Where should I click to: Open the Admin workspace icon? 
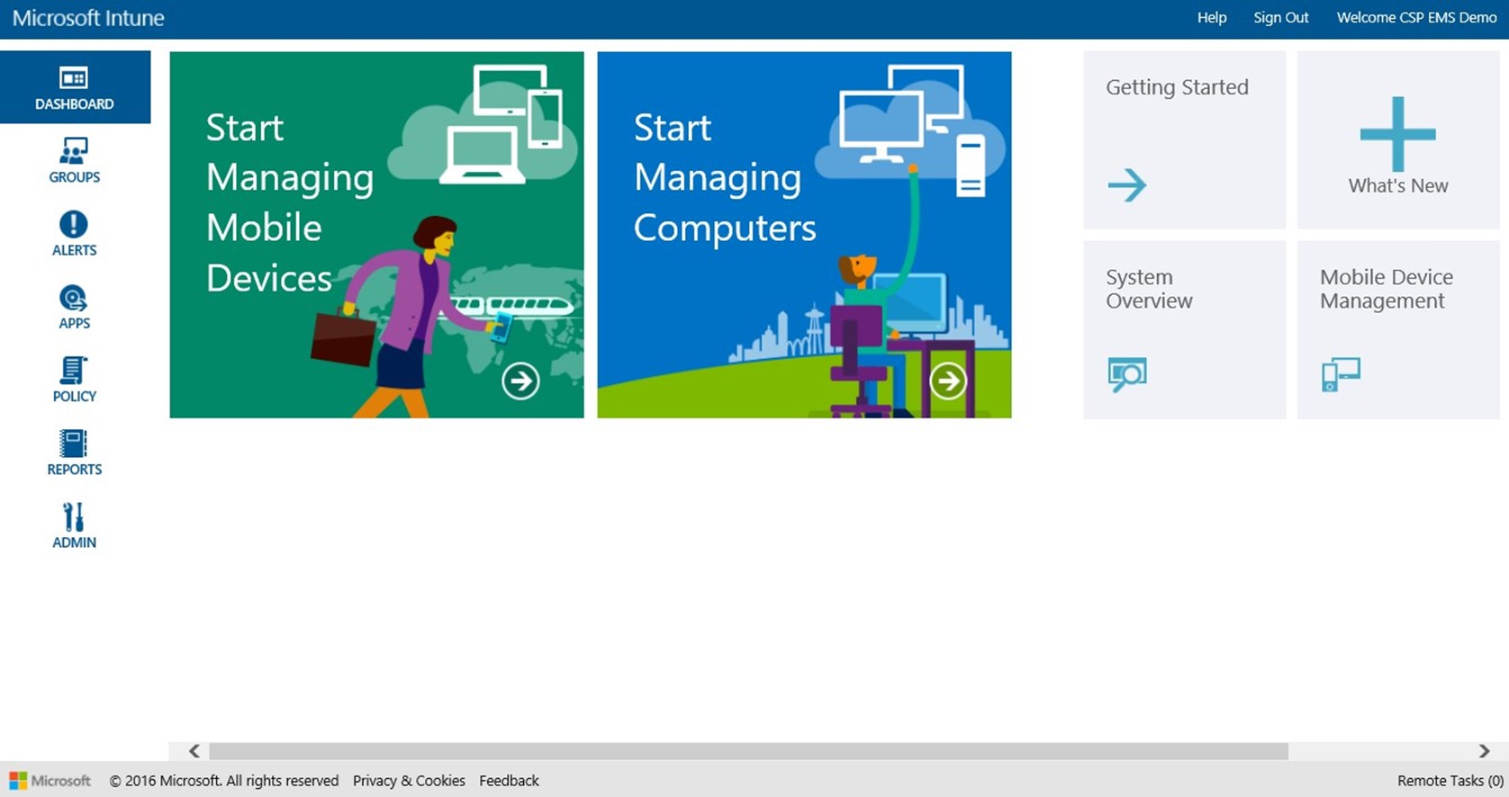pos(74,516)
